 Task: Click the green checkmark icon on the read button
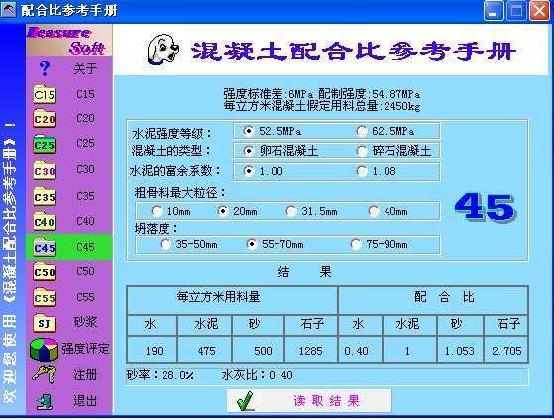pyautogui.click(x=246, y=401)
